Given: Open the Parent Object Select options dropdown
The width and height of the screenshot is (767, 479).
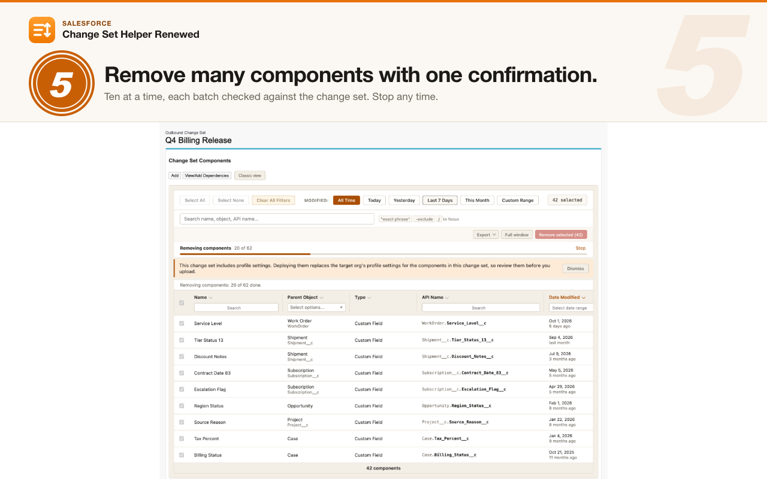Looking at the screenshot, I should 317,307.
